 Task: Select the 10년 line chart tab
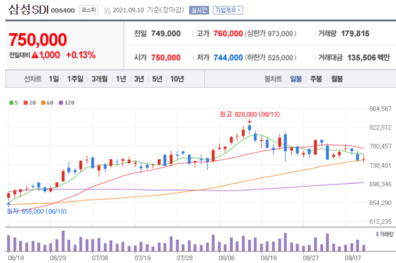pos(177,79)
